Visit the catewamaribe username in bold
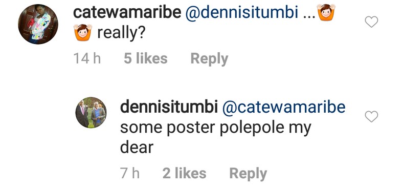 click(x=127, y=13)
